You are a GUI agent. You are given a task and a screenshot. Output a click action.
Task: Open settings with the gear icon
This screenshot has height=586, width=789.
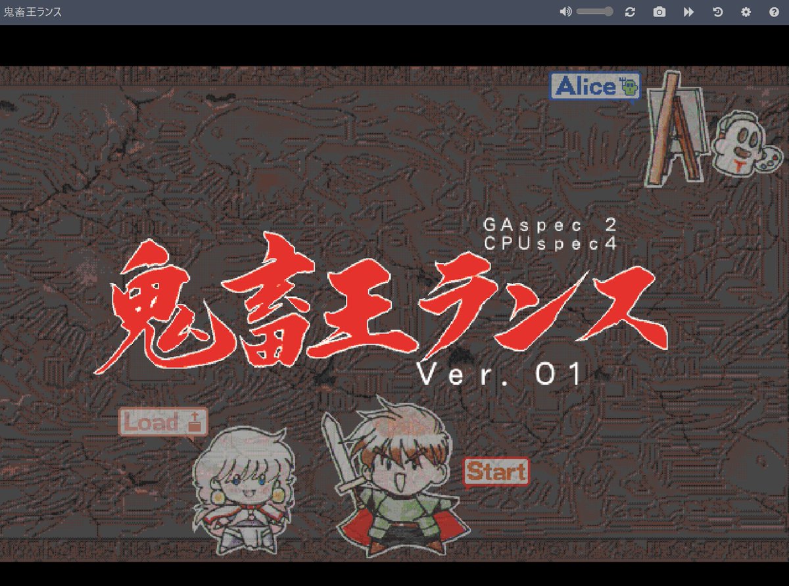(746, 12)
